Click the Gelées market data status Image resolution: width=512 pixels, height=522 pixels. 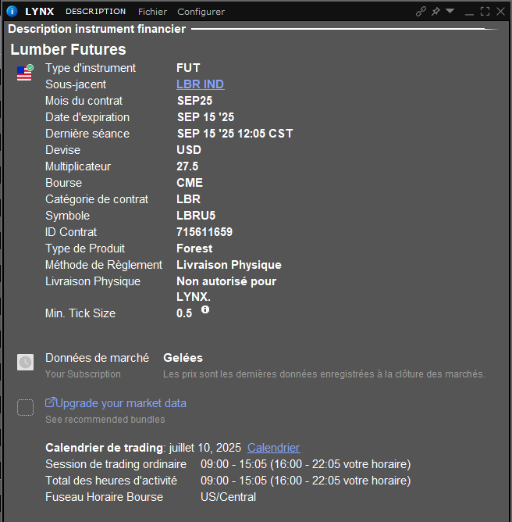coord(183,358)
